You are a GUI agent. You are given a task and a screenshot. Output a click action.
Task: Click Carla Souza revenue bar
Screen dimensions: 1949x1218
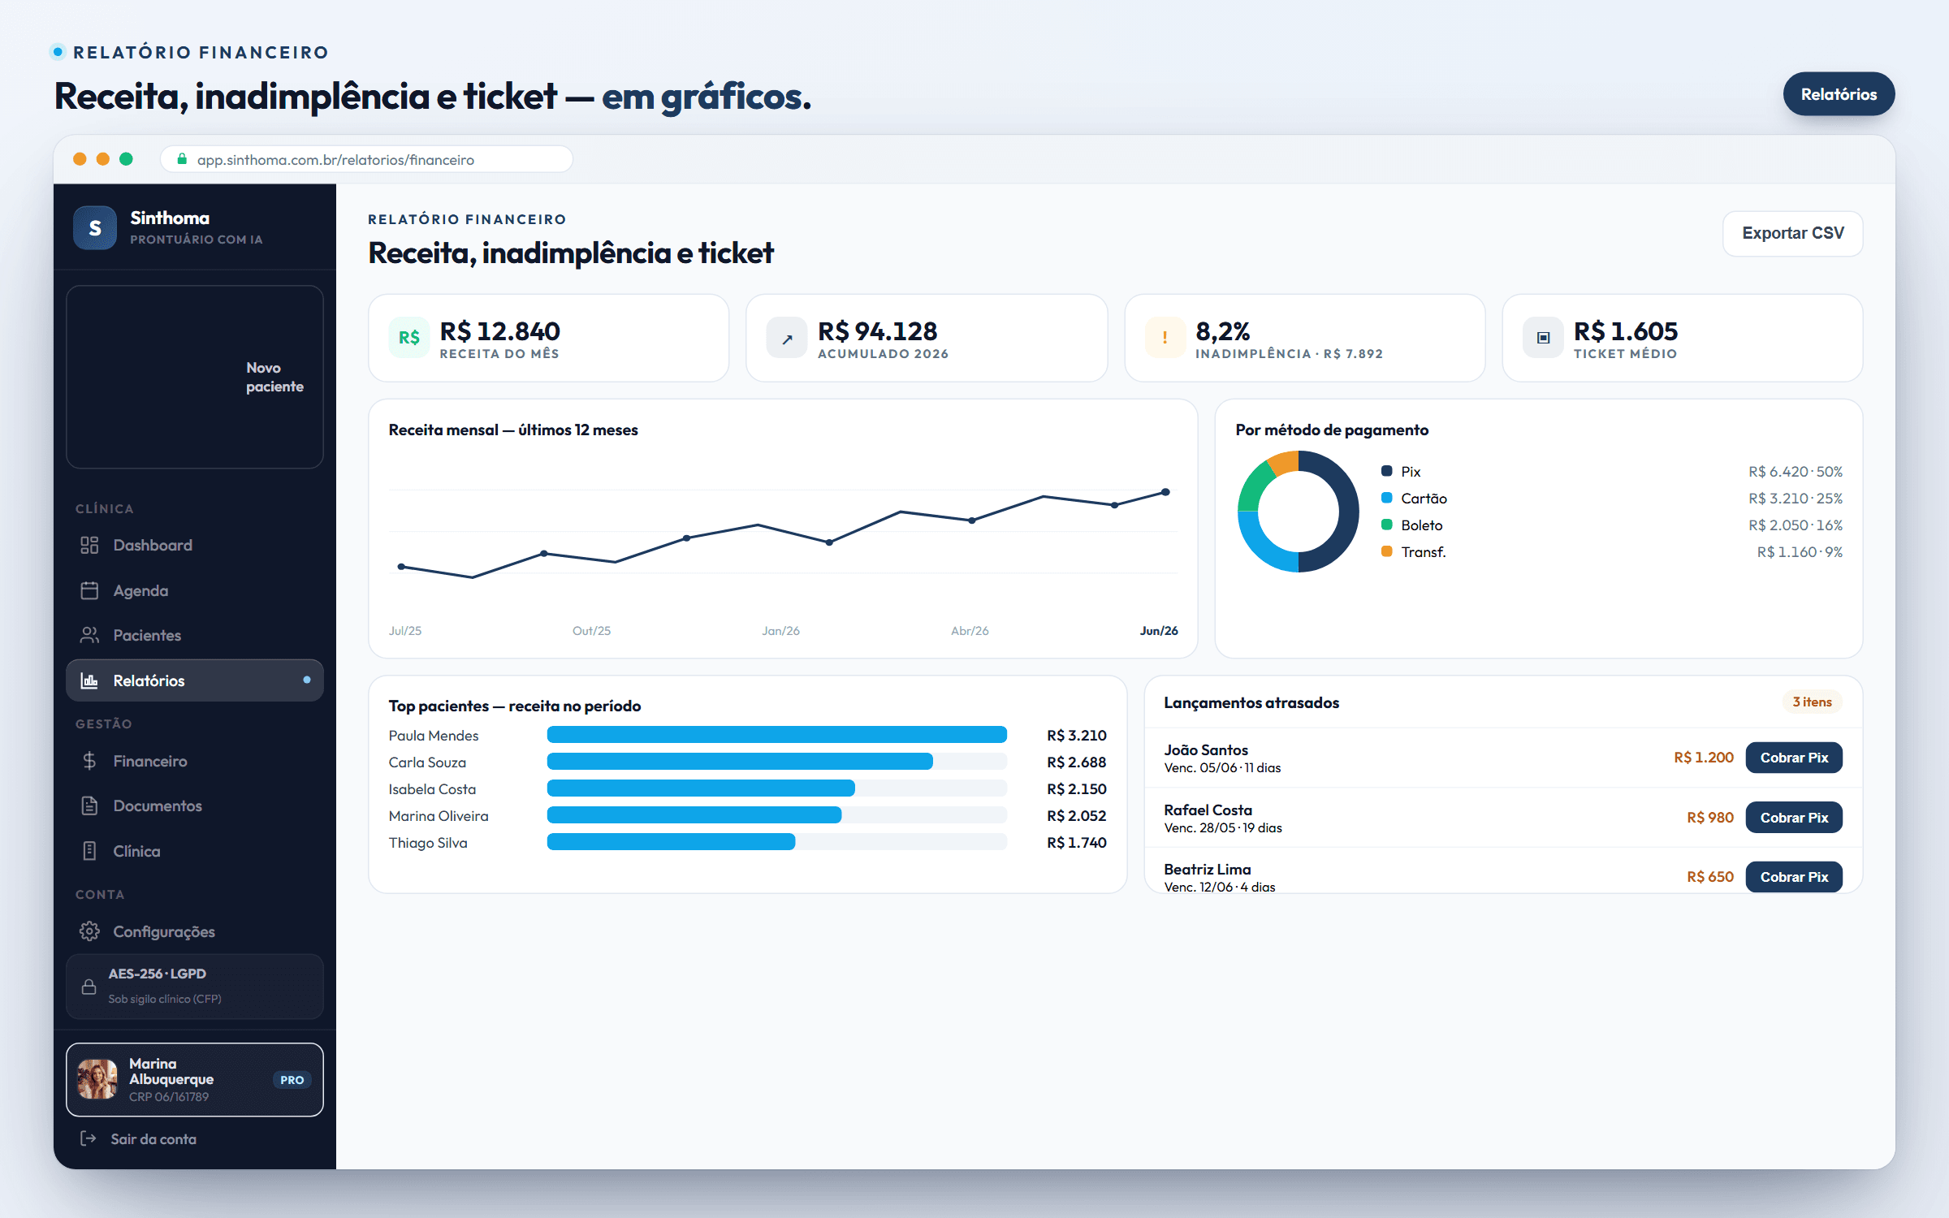click(x=740, y=762)
